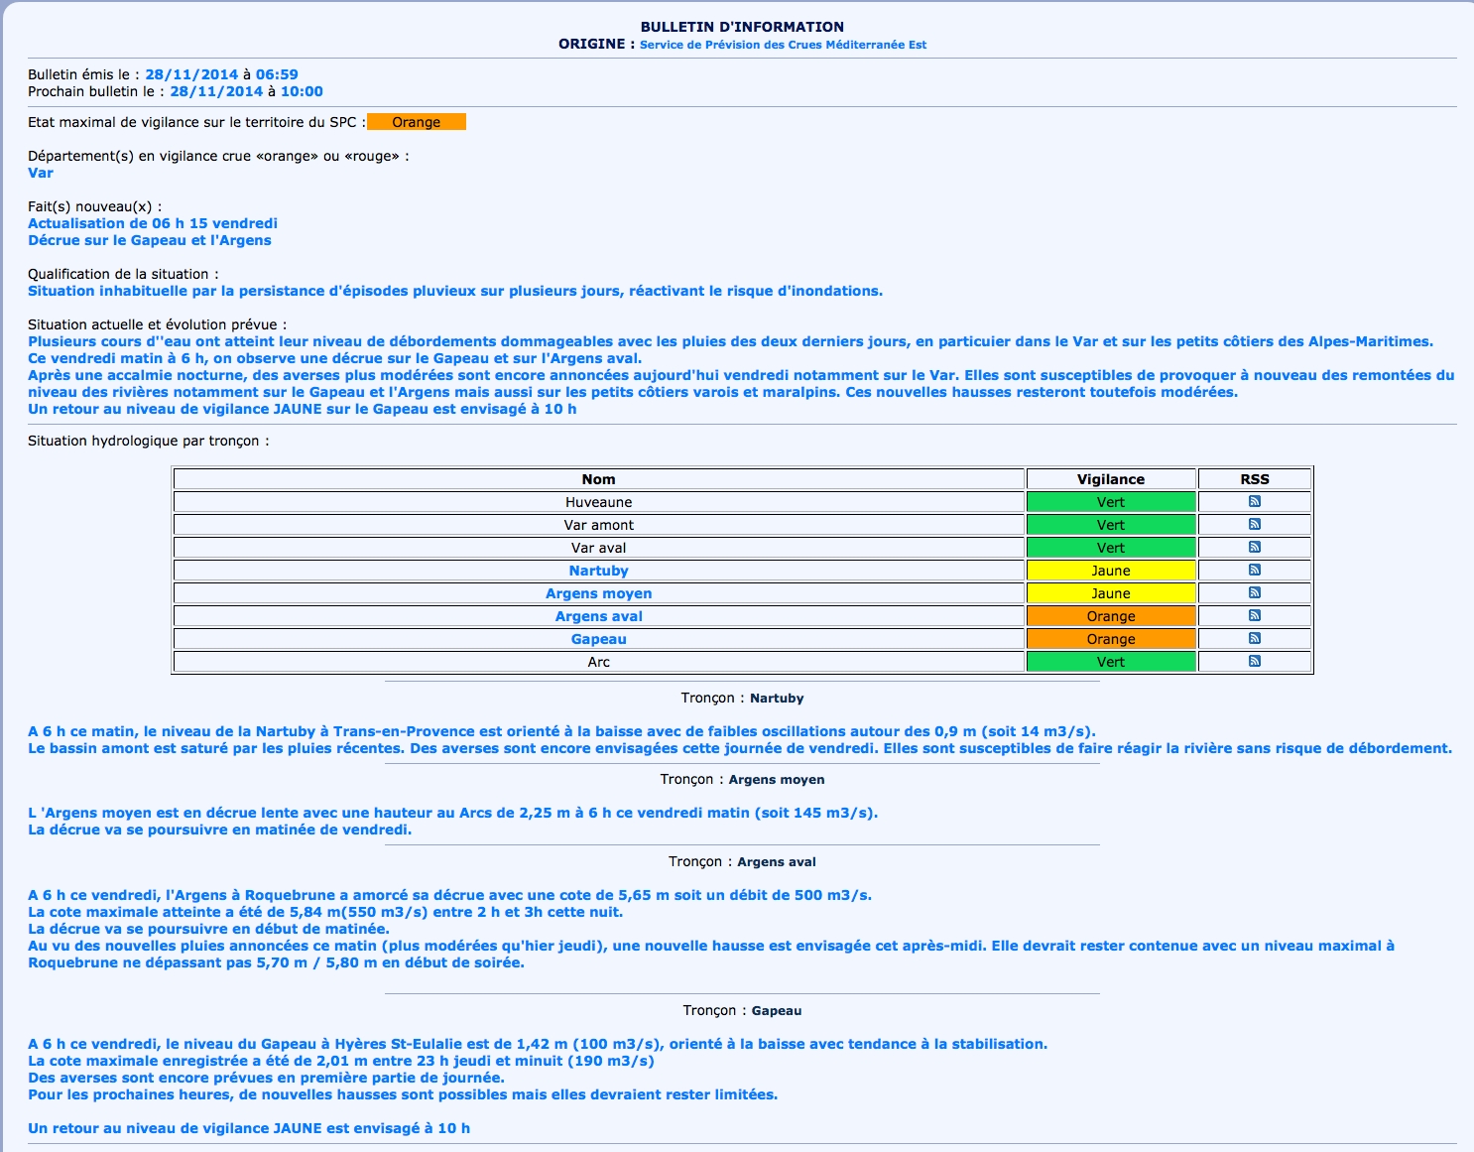Image resolution: width=1474 pixels, height=1152 pixels.
Task: Click the bulletin issue time 06:59
Action: [x=277, y=74]
